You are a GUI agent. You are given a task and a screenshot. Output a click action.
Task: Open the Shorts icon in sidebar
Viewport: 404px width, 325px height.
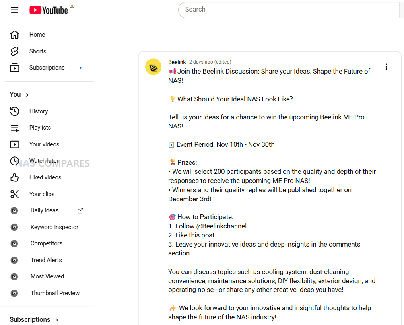[x=15, y=51]
